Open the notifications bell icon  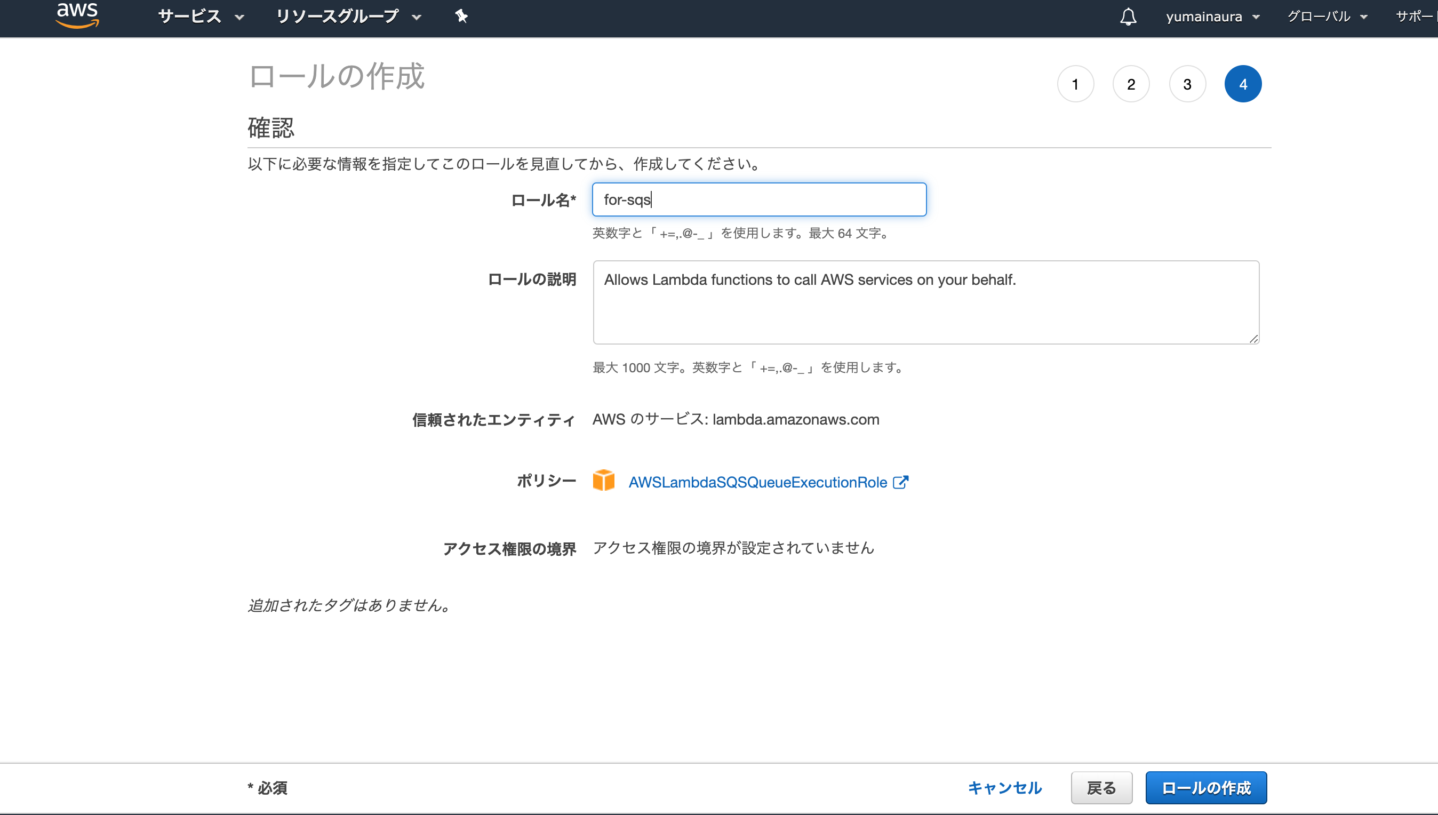pyautogui.click(x=1128, y=16)
